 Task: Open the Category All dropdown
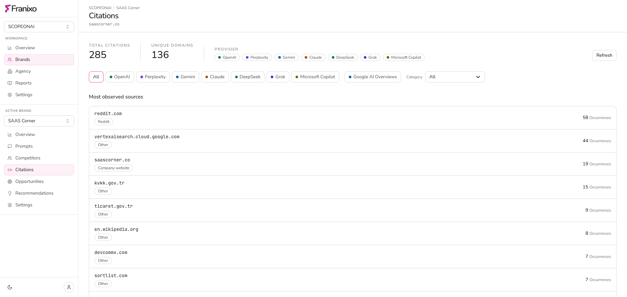coord(455,77)
